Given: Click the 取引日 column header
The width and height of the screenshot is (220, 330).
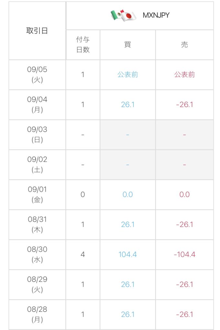Looking at the screenshot, I should (37, 31).
